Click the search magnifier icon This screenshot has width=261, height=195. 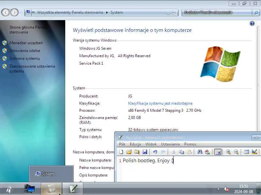(256, 13)
